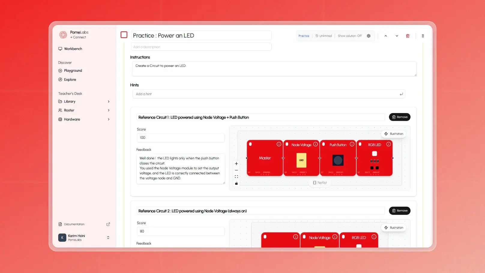Viewport: 485px width, 273px height.
Task: Open info for the Push Button module
Action: tap(352, 144)
